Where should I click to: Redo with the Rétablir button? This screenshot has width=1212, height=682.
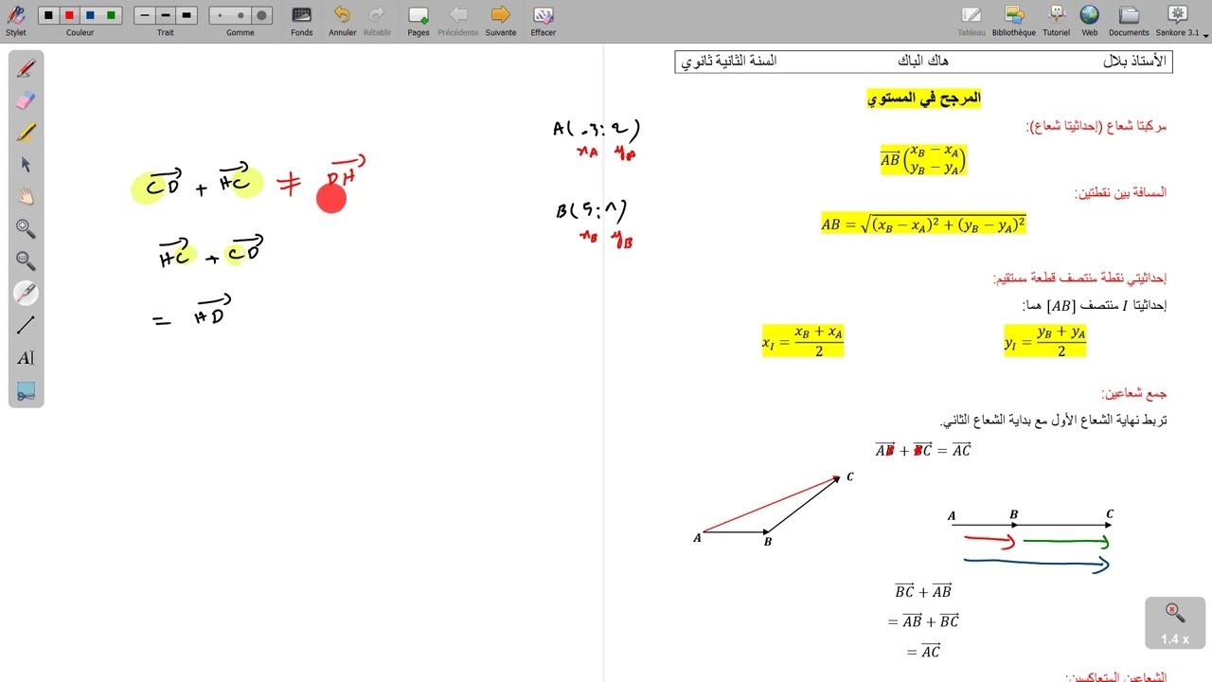pos(377,20)
